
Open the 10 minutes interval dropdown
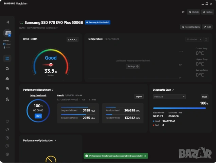194,39
